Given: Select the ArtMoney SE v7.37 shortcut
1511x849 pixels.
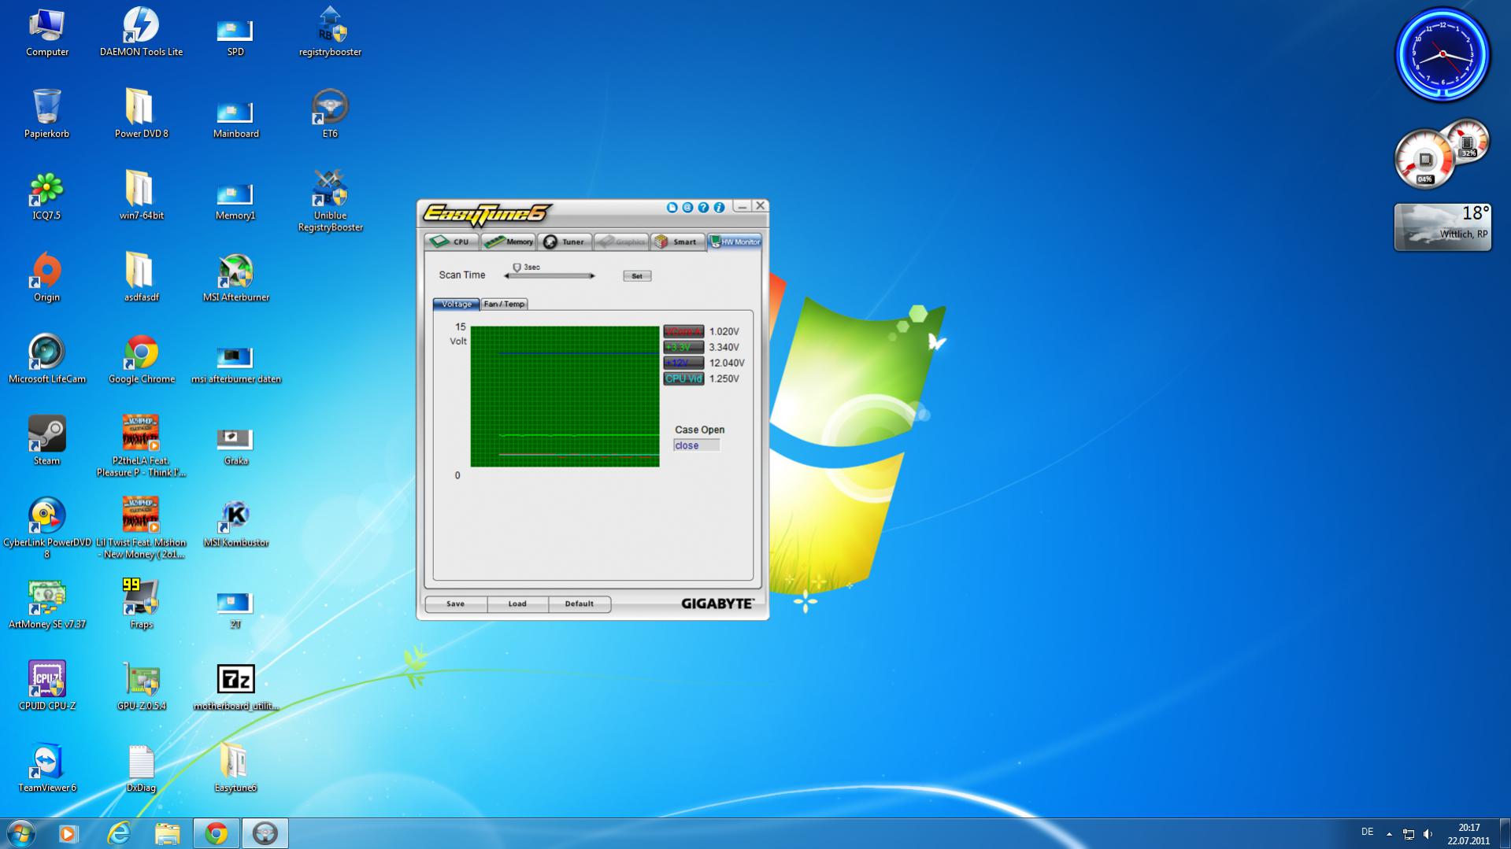Looking at the screenshot, I should pyautogui.click(x=47, y=606).
